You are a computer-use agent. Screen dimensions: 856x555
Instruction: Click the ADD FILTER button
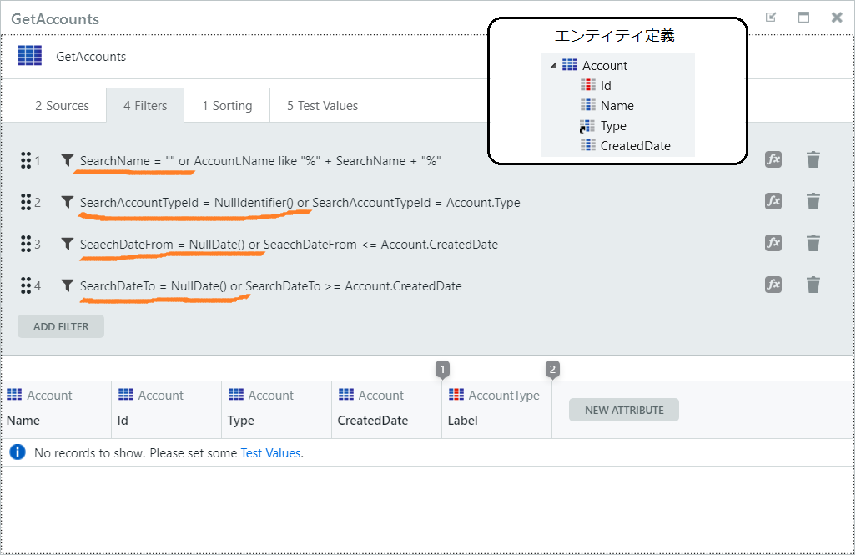60,326
